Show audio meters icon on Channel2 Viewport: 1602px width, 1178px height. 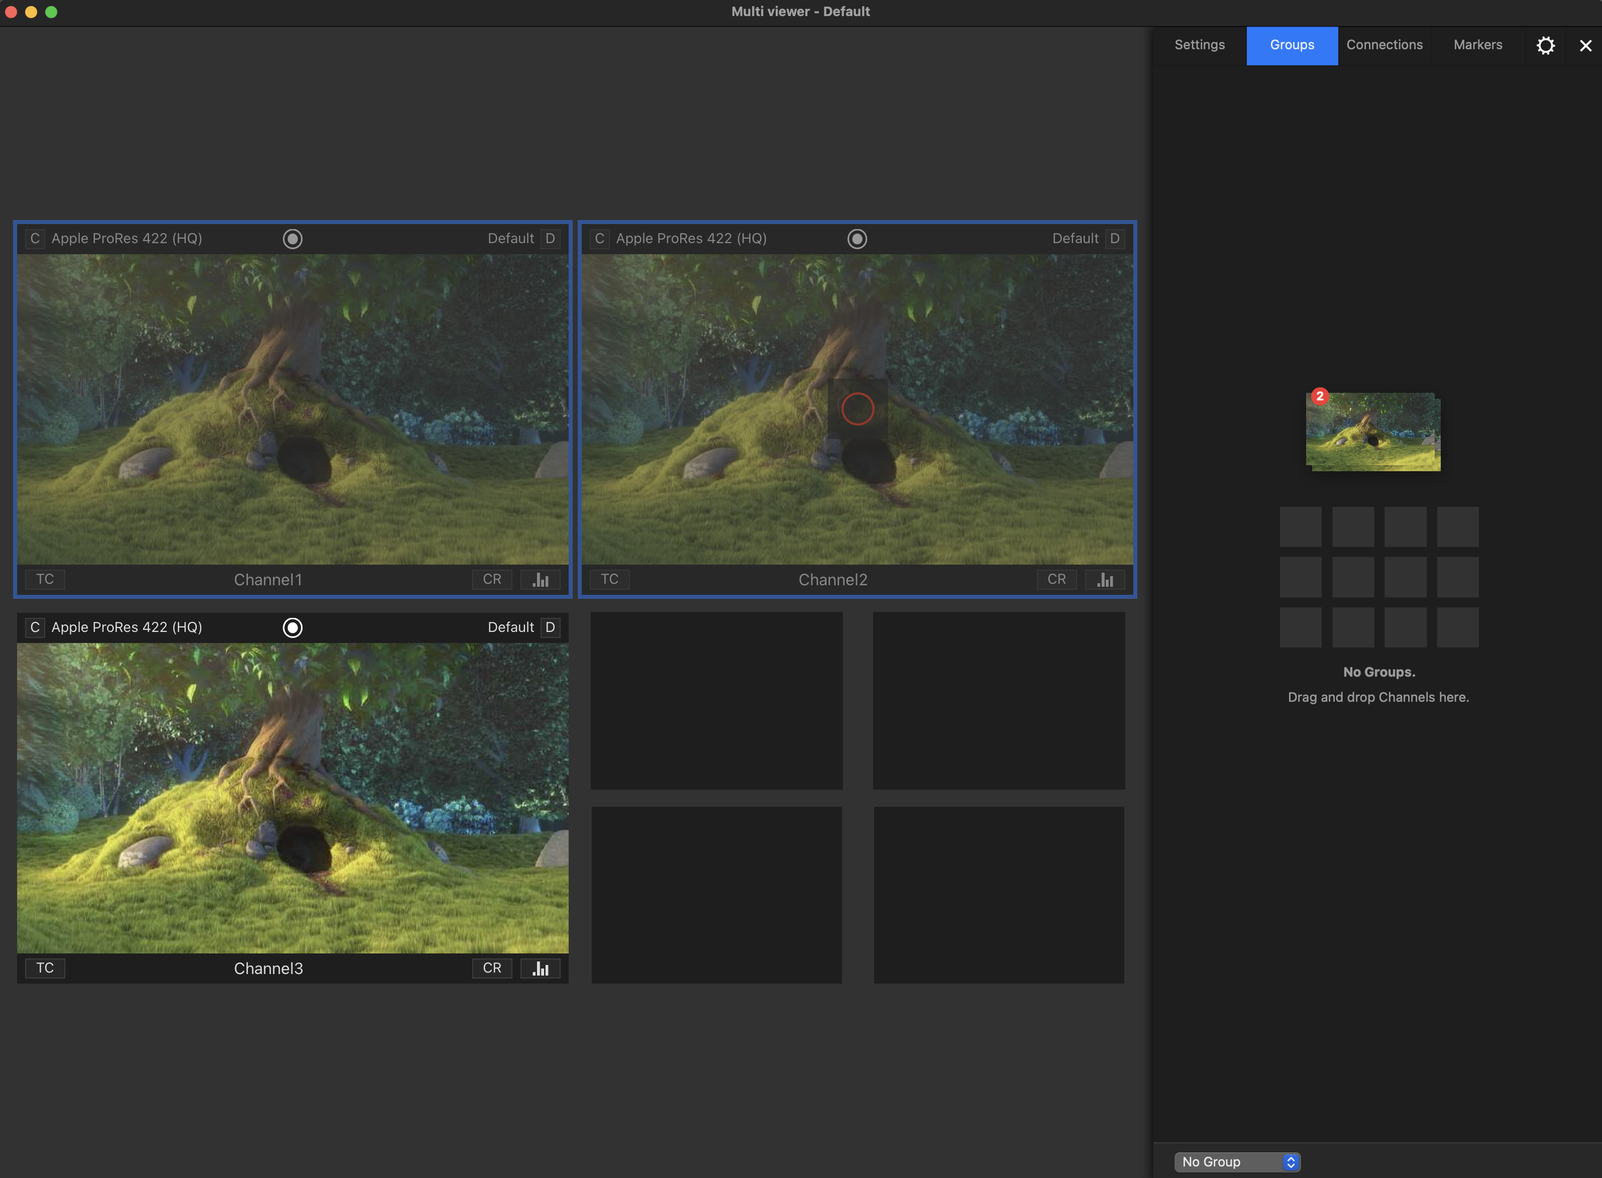pos(1105,579)
